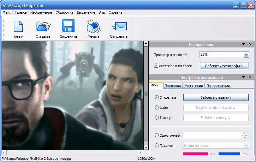Open the Выделение menu
Viewport: 256px width, 162px height.
click(x=86, y=12)
